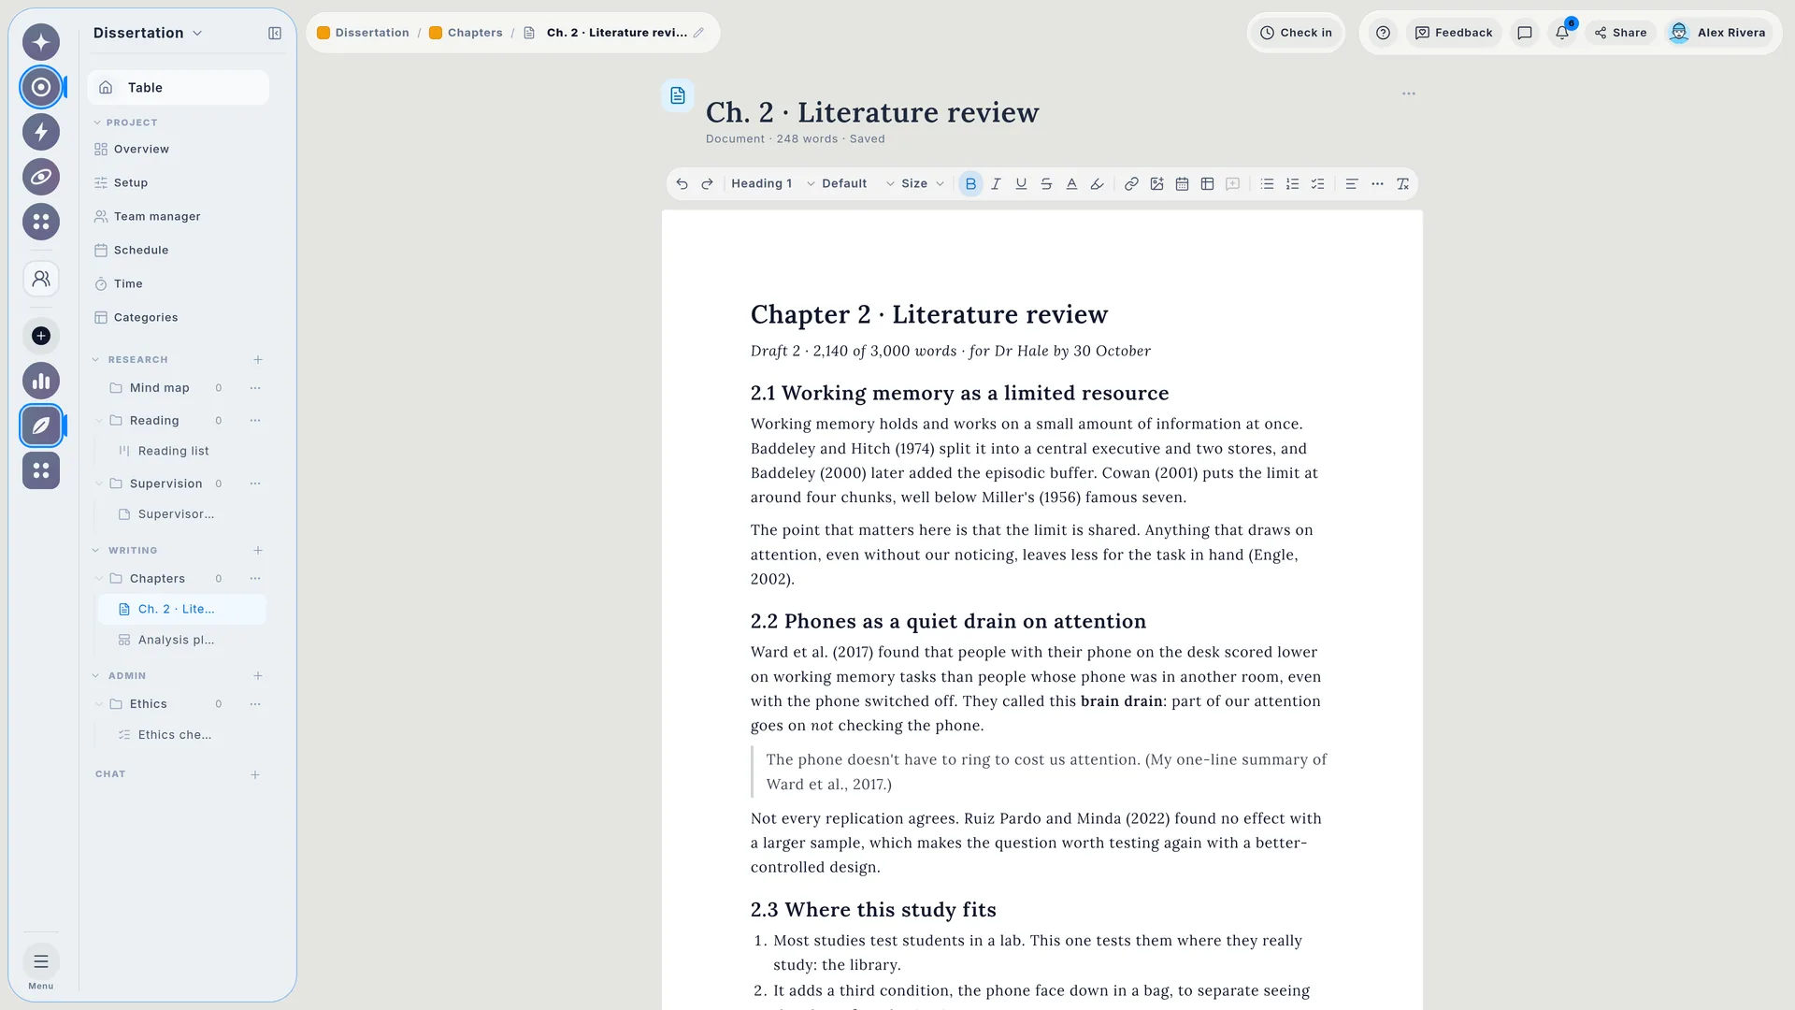
Task: Toggle bold formatting button
Action: tap(970, 184)
